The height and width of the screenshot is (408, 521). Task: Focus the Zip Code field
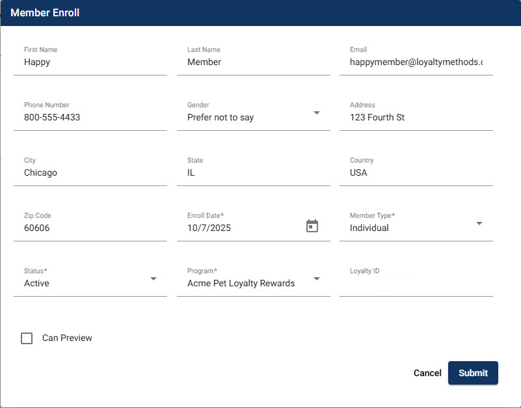pos(90,228)
